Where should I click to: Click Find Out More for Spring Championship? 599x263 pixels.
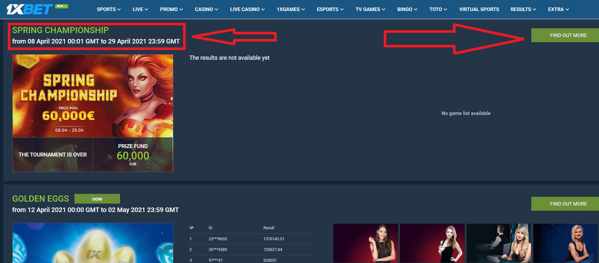point(568,35)
